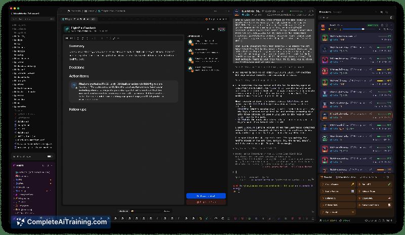Click the author avatar on the action item card

pos(74,85)
